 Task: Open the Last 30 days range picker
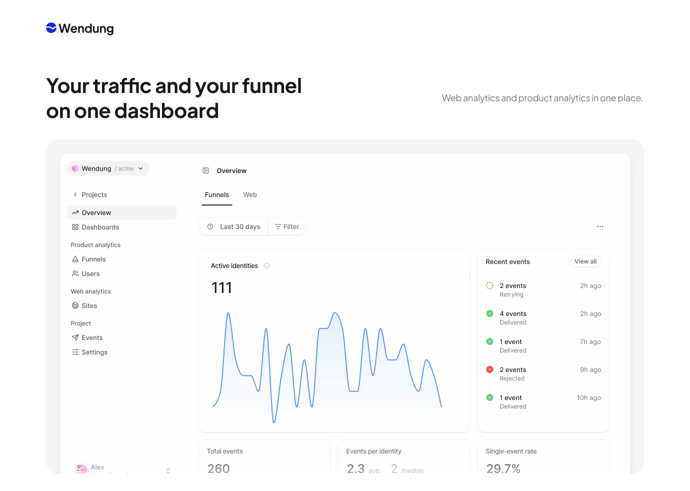click(234, 226)
